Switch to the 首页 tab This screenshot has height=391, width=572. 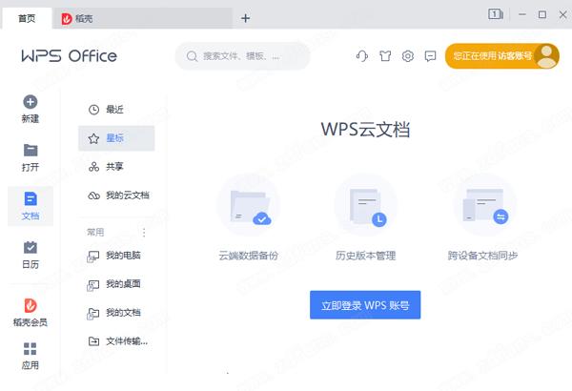[x=27, y=18]
